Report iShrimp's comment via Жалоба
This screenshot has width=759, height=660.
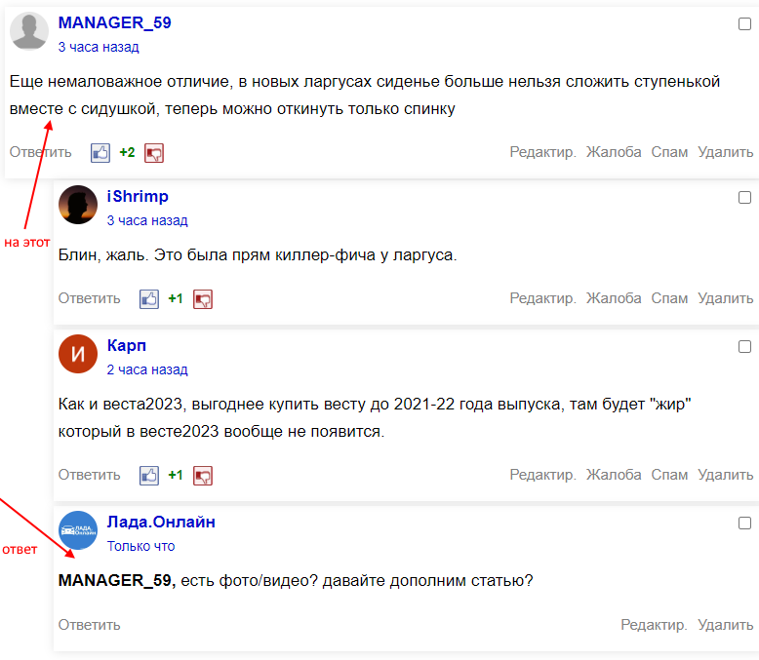point(614,298)
